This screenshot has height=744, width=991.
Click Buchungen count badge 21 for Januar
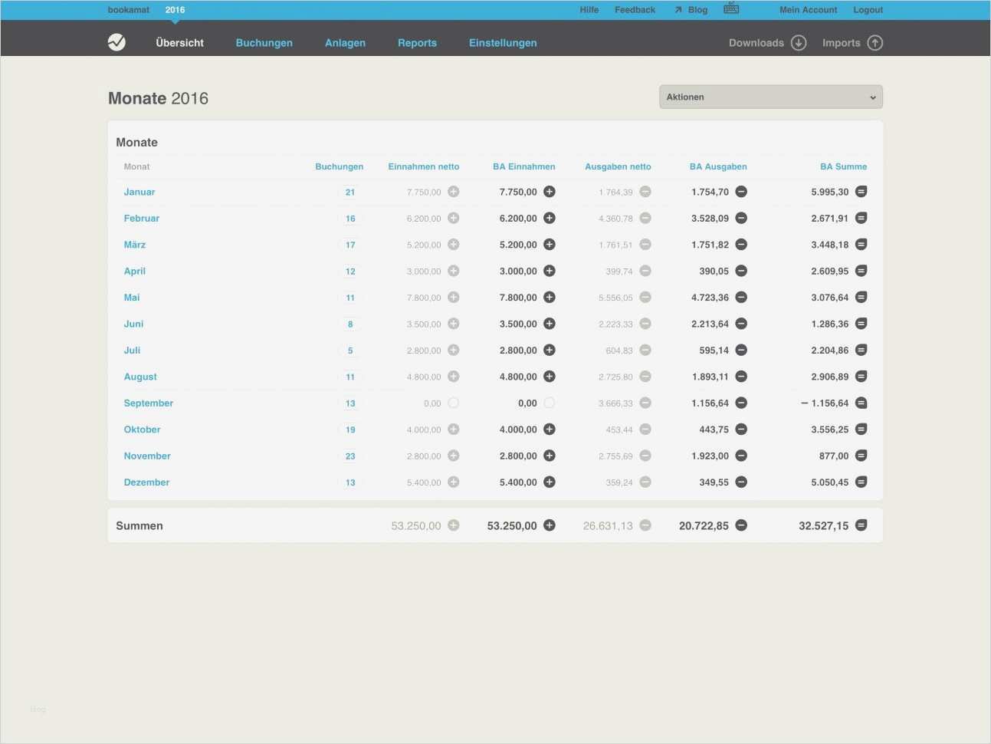[x=350, y=193]
